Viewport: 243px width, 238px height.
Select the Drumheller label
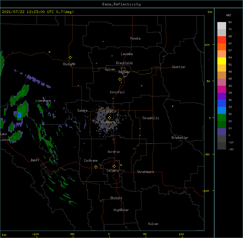[180, 138]
